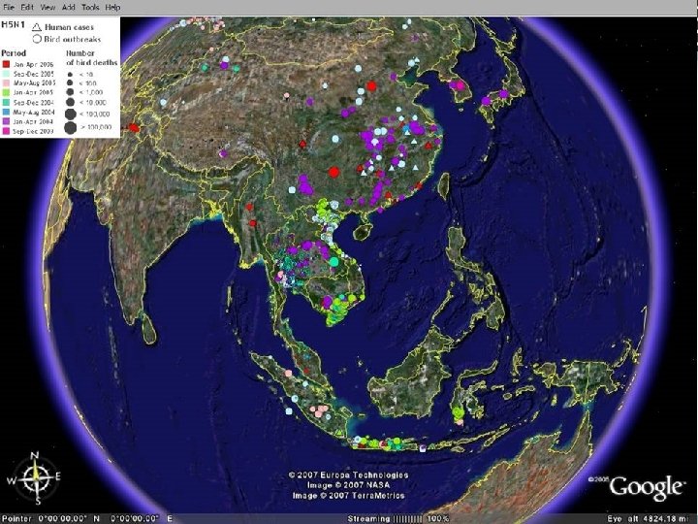This screenshot has height=524, width=698.
Task: Click the Bird outbreaks circle legend icon
Action: [x=37, y=39]
